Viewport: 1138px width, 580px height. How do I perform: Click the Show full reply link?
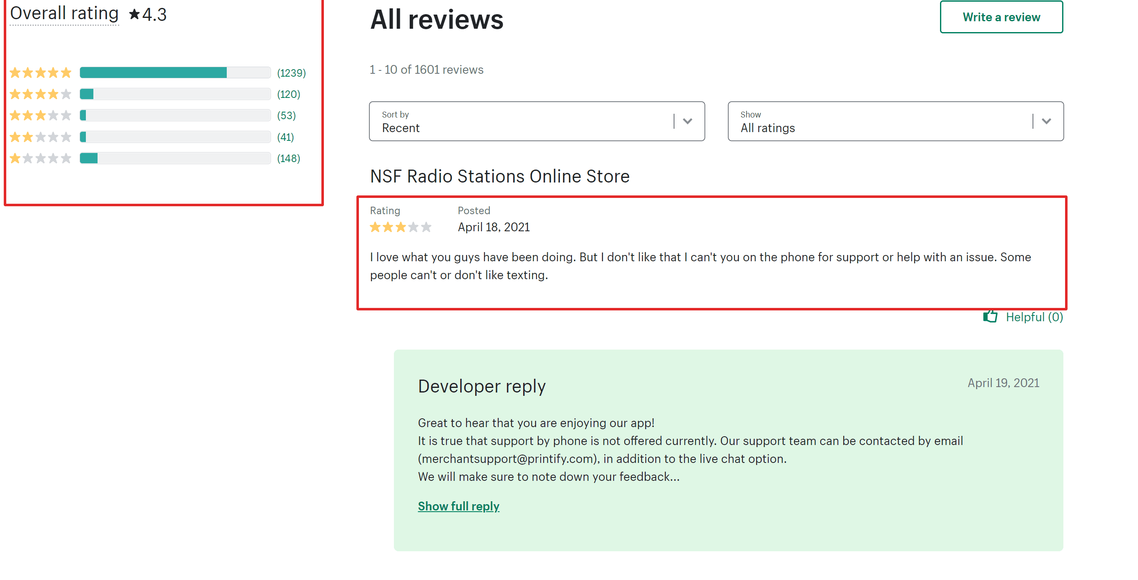(x=459, y=506)
